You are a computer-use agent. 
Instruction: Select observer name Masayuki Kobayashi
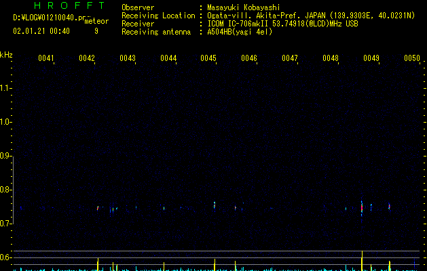point(244,7)
